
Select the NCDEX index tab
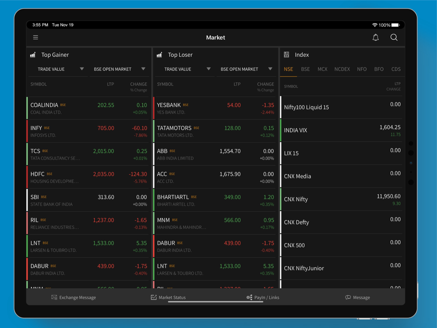(x=342, y=69)
